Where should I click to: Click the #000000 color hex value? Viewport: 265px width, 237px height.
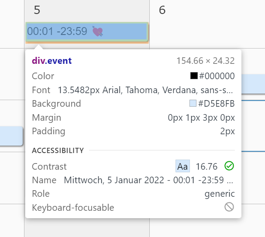click(217, 76)
